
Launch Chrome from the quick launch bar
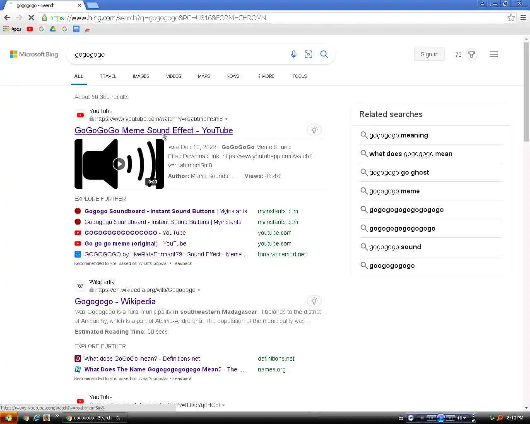pos(26,418)
